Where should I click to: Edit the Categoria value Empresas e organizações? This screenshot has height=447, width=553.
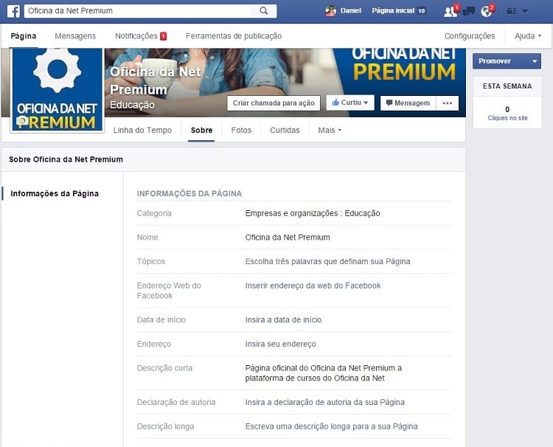[x=313, y=213]
